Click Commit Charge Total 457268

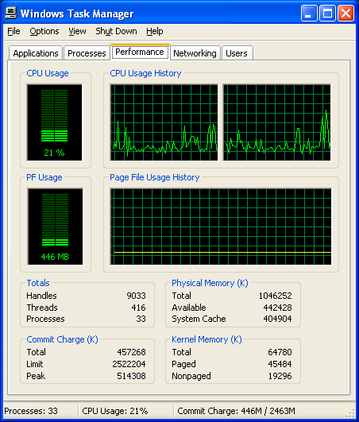pyautogui.click(x=131, y=352)
